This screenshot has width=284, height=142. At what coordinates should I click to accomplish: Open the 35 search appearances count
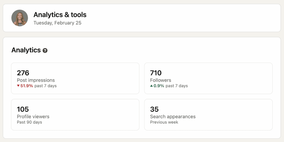click(154, 109)
